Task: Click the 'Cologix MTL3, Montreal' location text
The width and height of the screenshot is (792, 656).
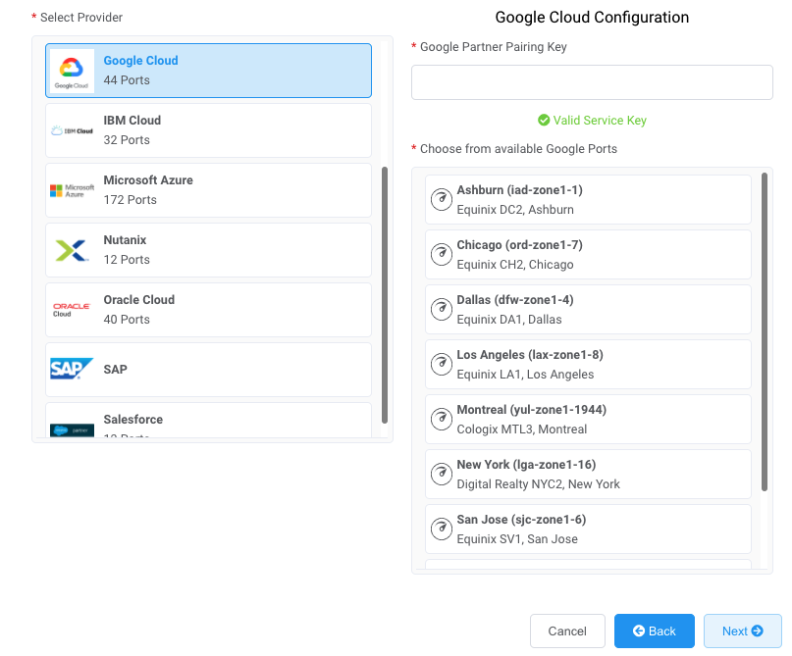Action: (x=522, y=429)
